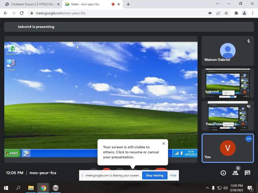Open the Extensions puzzle icon
258x193 pixels.
click(x=236, y=13)
